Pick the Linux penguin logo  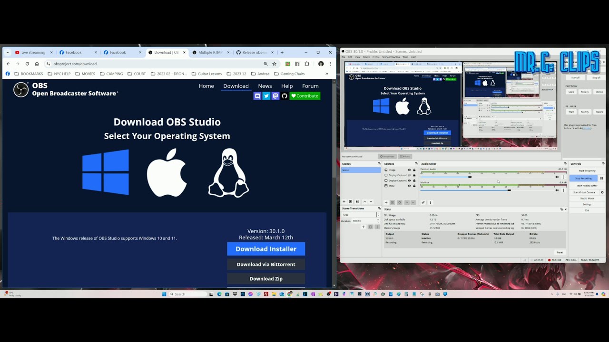click(x=228, y=172)
